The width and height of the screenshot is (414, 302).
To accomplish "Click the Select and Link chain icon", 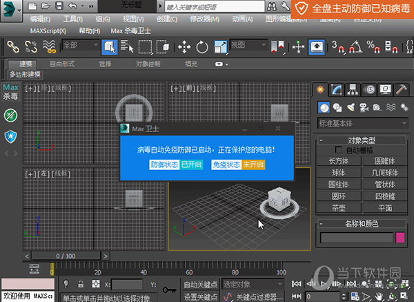I will click(x=13, y=47).
